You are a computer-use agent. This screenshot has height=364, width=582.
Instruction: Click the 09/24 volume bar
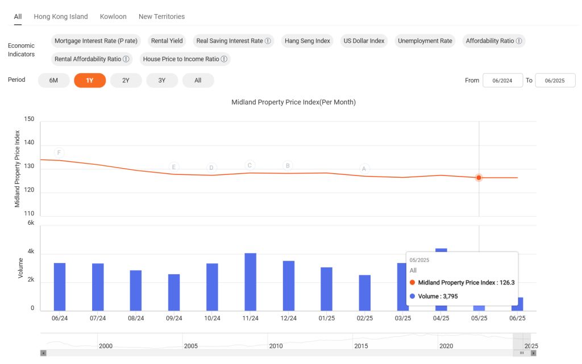click(x=174, y=292)
